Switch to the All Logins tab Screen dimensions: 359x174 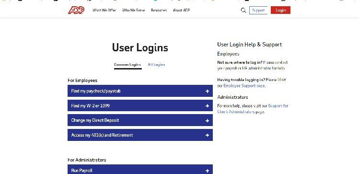[156, 65]
